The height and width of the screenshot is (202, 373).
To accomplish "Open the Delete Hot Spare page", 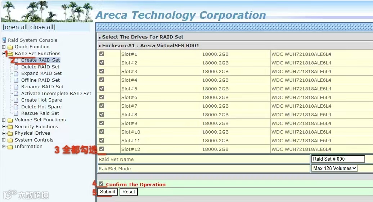I will [x=41, y=107].
